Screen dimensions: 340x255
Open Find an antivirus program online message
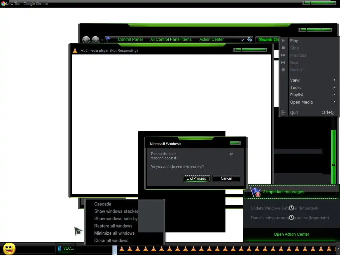(290, 218)
